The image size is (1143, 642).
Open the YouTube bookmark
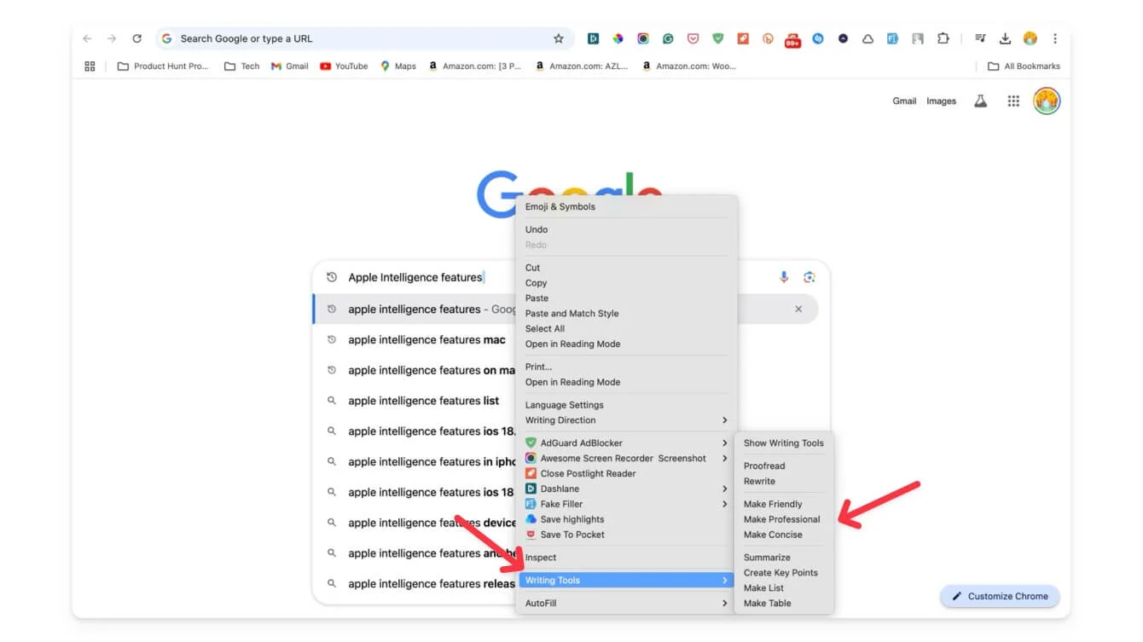click(344, 66)
